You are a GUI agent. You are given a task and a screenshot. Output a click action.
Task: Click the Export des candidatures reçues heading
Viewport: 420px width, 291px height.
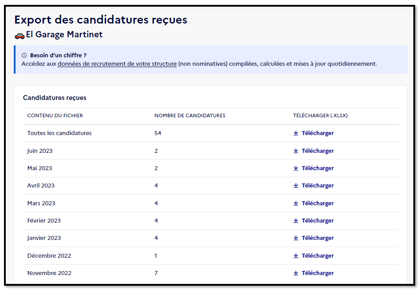[x=100, y=20]
